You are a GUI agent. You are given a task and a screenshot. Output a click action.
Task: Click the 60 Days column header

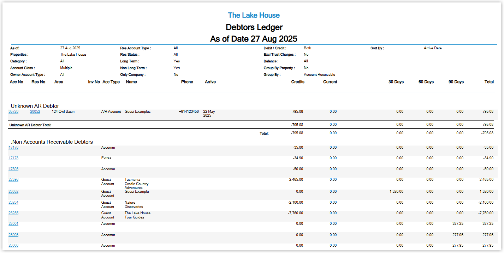(x=426, y=82)
